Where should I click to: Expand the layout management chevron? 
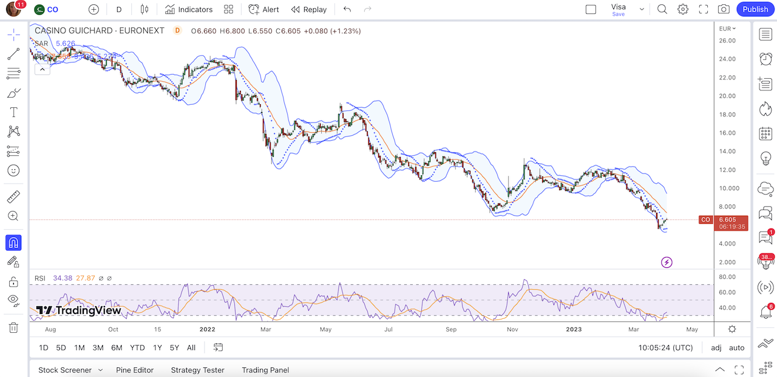[642, 9]
